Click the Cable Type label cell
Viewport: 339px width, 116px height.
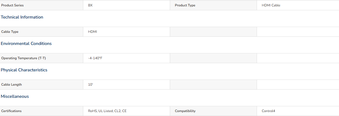click(42, 32)
